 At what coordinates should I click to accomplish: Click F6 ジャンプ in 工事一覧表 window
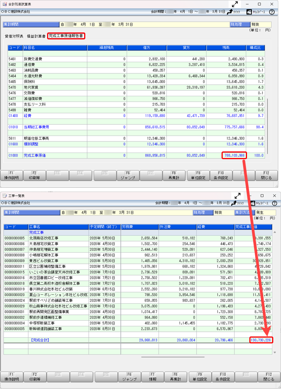pos(129,377)
